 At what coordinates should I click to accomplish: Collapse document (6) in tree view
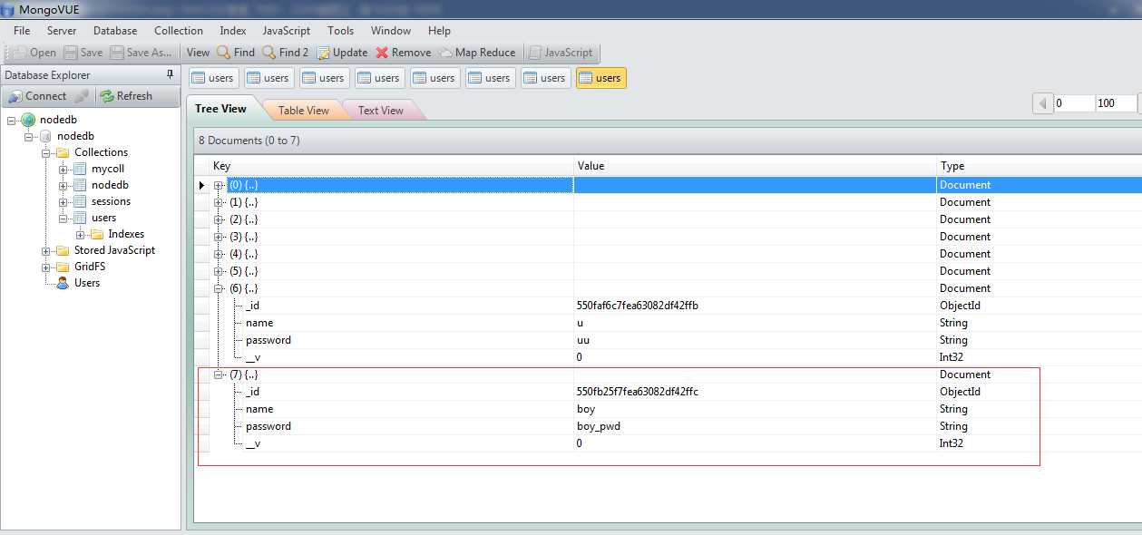pyautogui.click(x=219, y=288)
